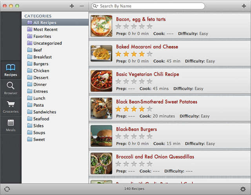Screen dimensions: 251x195
Task: Select the Sandwiches category folder
Action: point(55,112)
